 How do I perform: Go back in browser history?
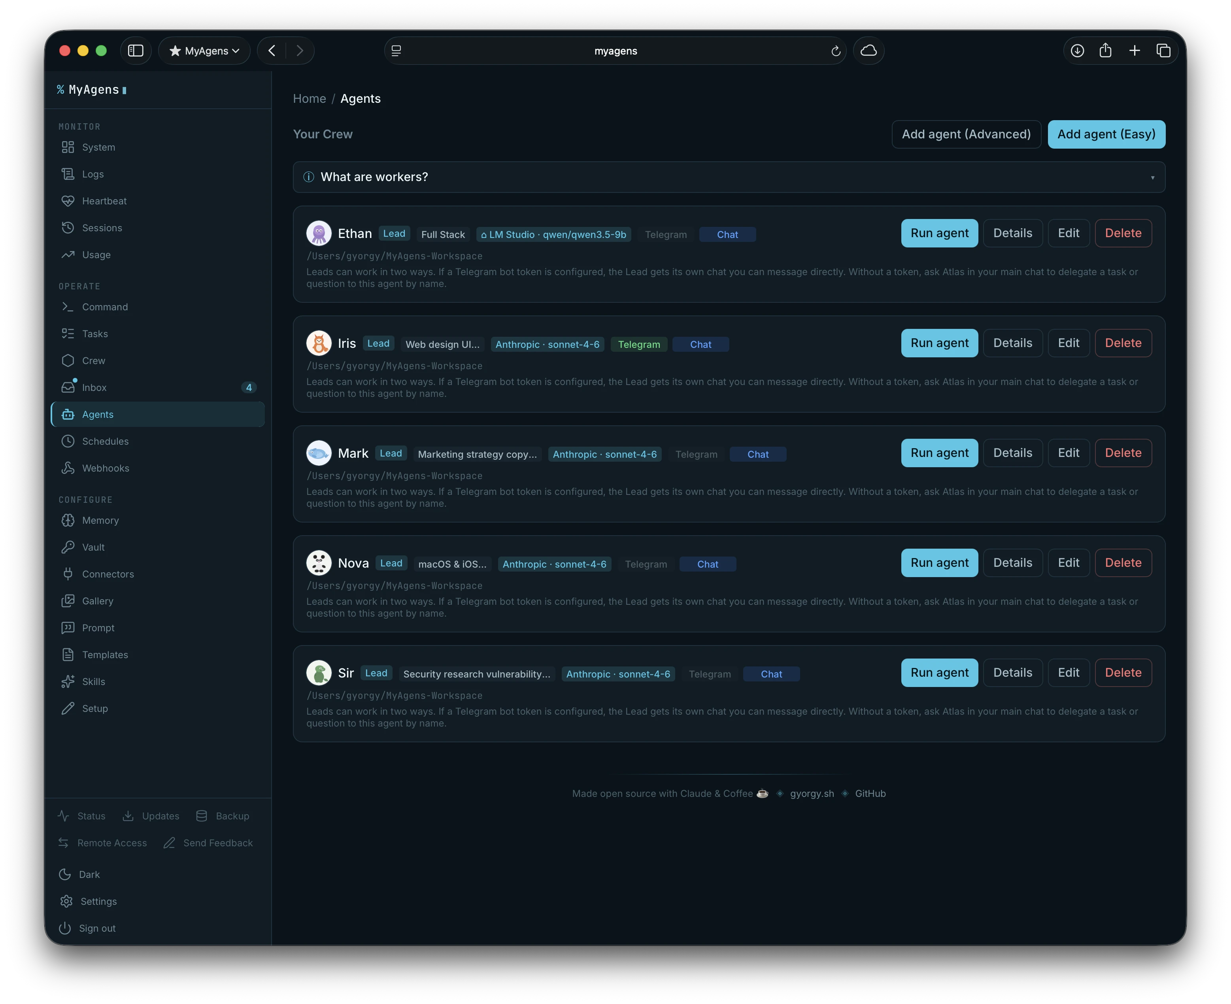(x=271, y=51)
